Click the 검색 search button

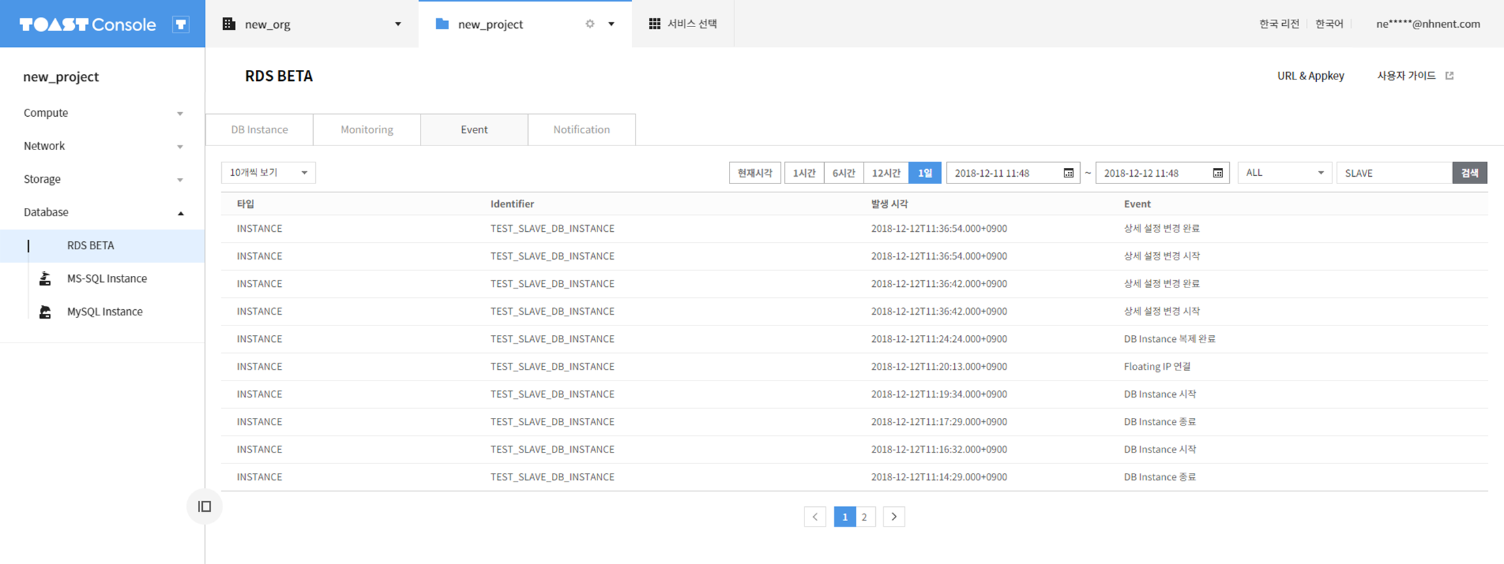point(1470,173)
